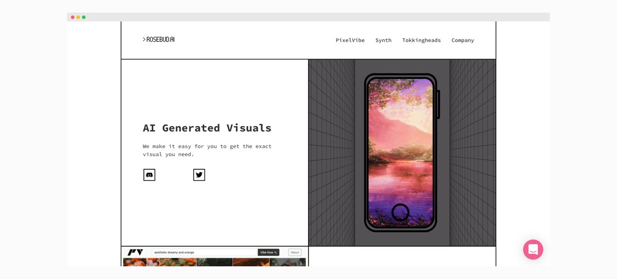Open the Discord icon link
Screen dimensions: 617x279
(x=149, y=175)
